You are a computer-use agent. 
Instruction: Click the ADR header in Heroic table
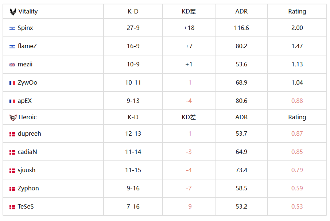pyautogui.click(x=241, y=117)
